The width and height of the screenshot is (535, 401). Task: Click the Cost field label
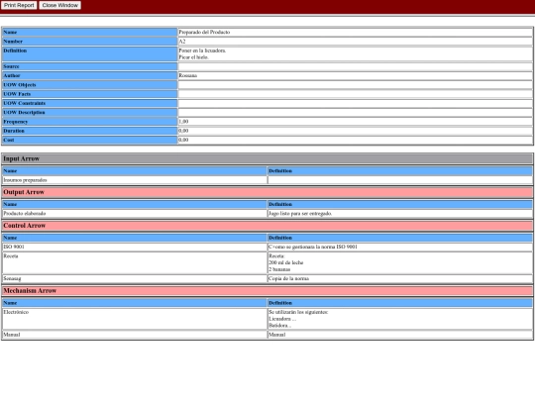click(9, 141)
